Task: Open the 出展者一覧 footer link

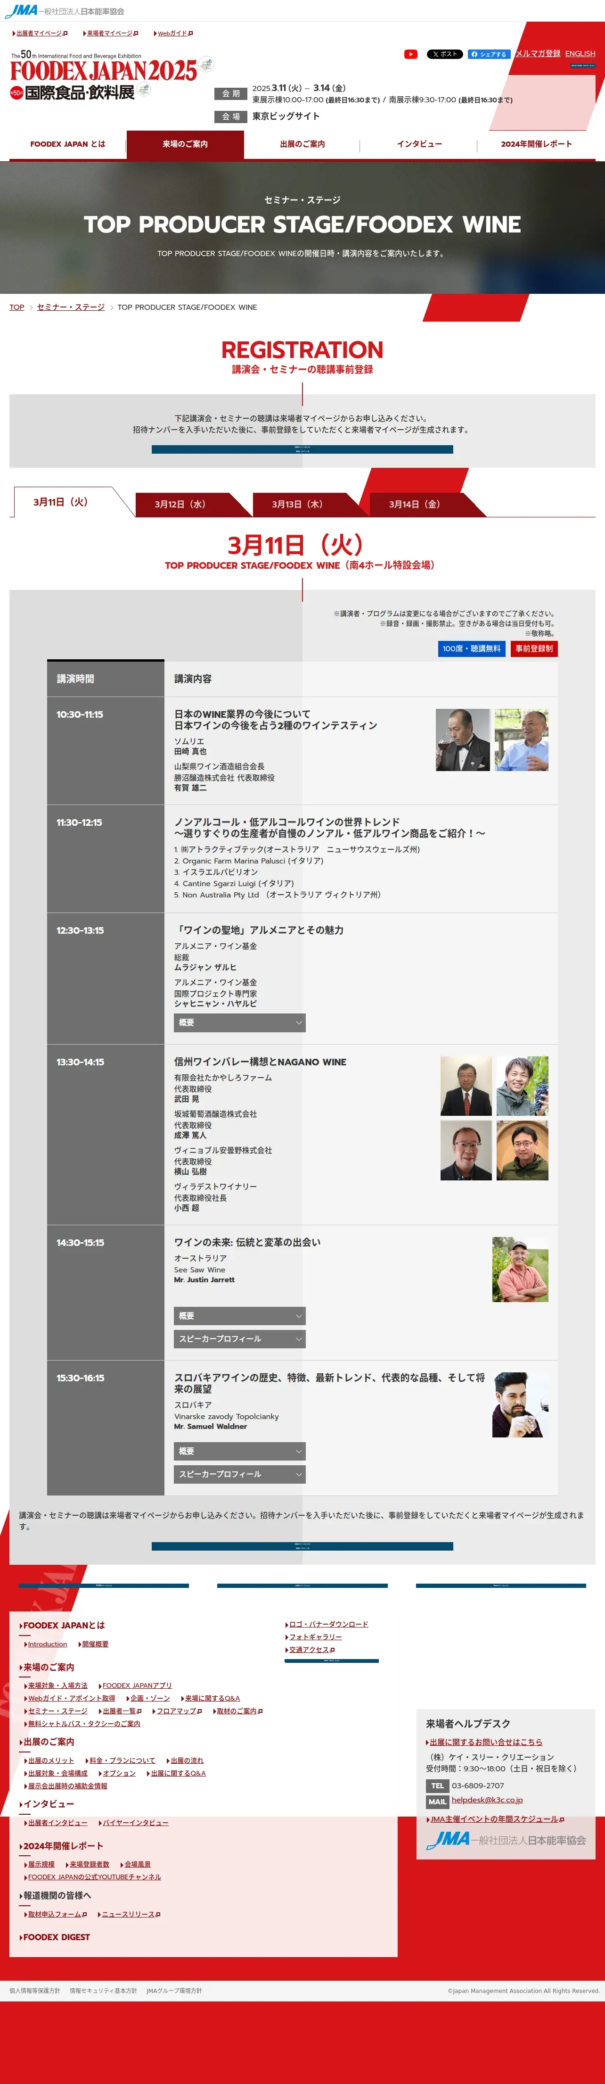Action: pyautogui.click(x=121, y=1711)
